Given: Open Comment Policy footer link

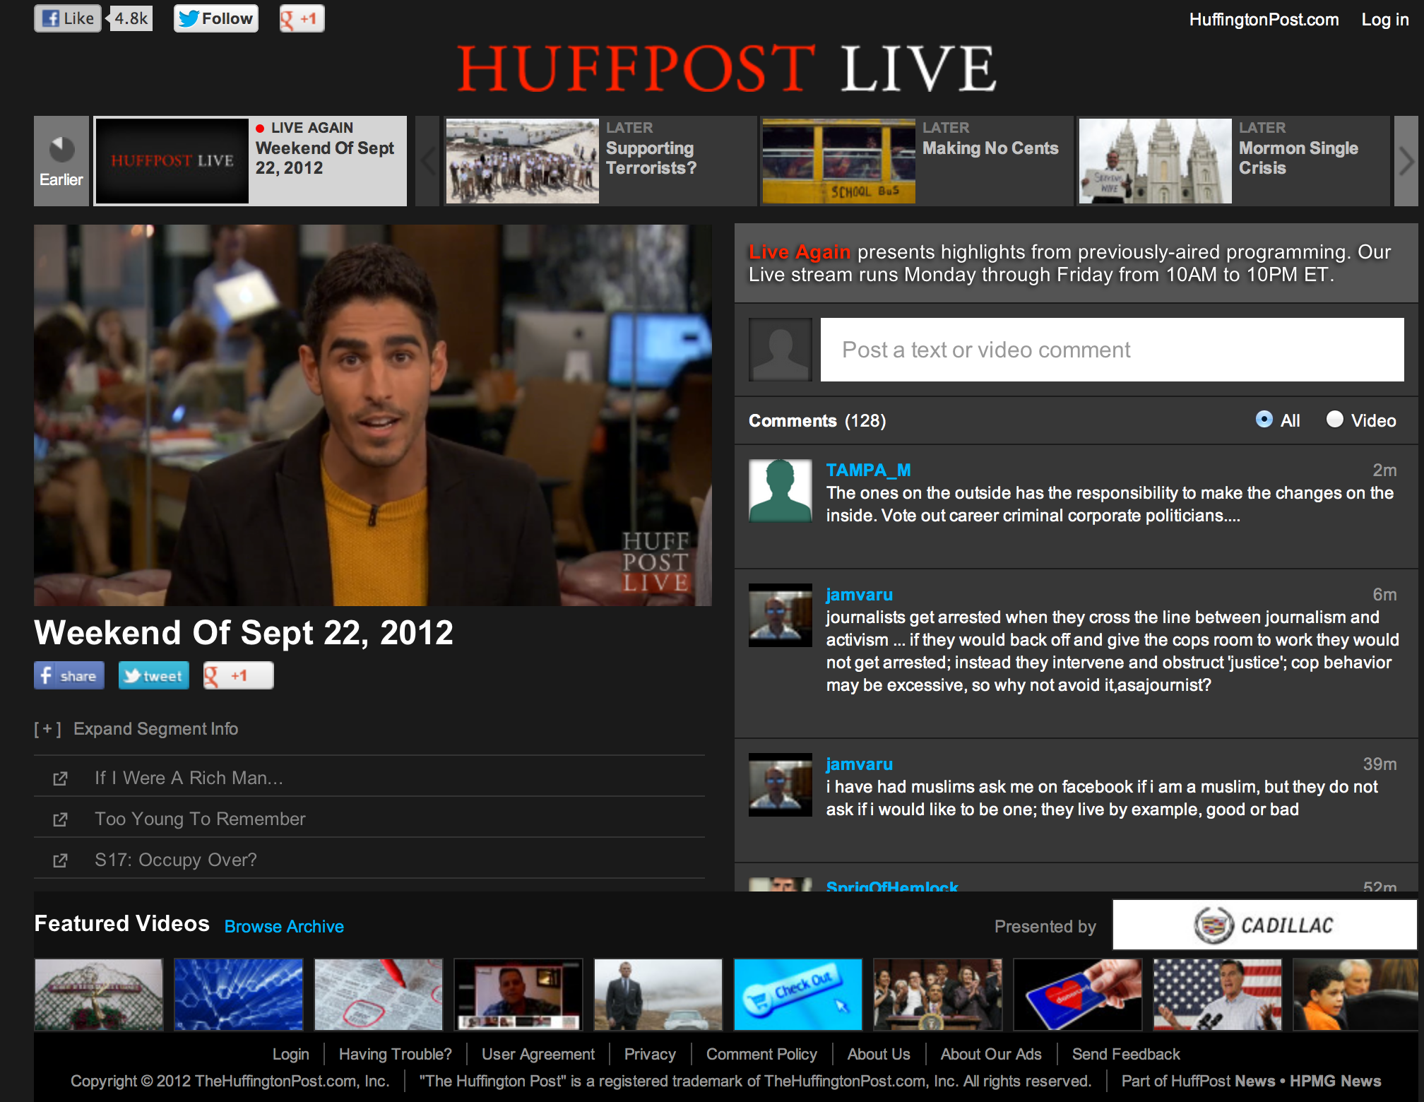Looking at the screenshot, I should pyautogui.click(x=761, y=1054).
